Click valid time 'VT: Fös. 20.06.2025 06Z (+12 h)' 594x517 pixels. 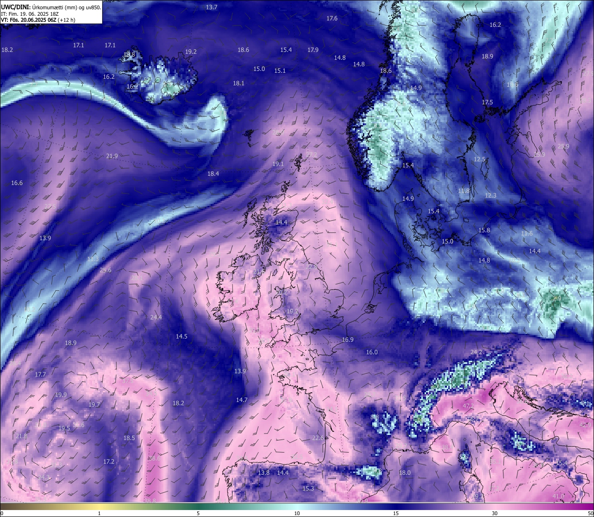[38, 20]
